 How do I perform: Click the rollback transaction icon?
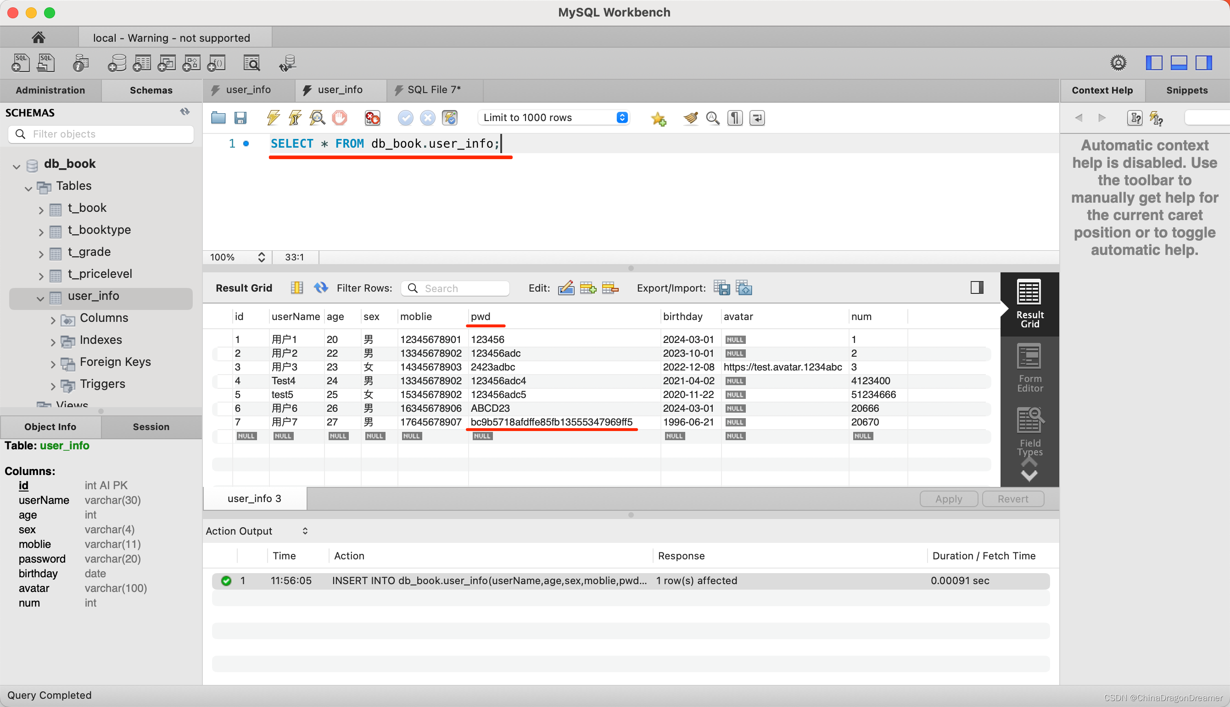pos(427,118)
